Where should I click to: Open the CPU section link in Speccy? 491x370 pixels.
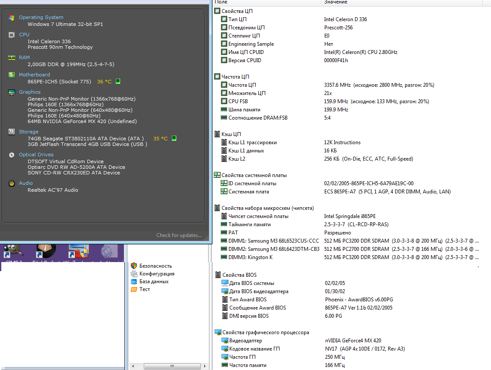pyautogui.click(x=24, y=35)
